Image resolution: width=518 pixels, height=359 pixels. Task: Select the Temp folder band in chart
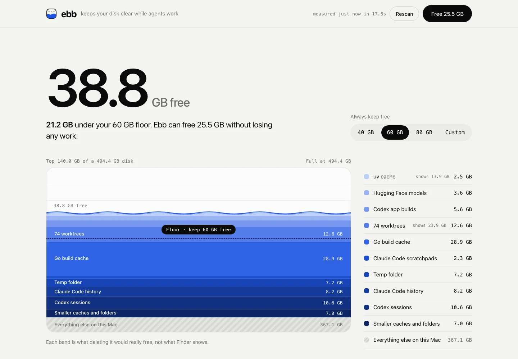[199, 283]
